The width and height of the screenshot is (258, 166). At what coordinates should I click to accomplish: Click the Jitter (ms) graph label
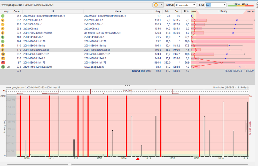tap(127, 90)
